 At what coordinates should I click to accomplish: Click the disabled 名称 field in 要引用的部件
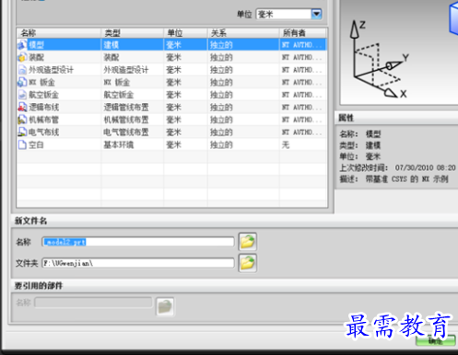pyautogui.click(x=93, y=303)
